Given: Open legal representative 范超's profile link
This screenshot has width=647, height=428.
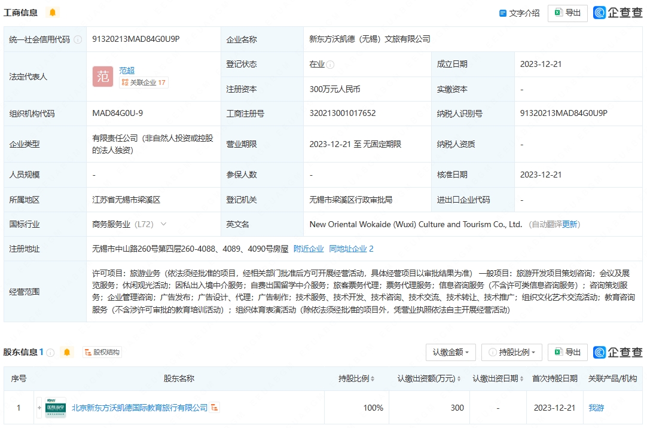Looking at the screenshot, I should [127, 71].
